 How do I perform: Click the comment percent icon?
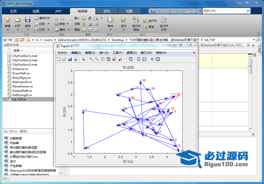coord(84,24)
